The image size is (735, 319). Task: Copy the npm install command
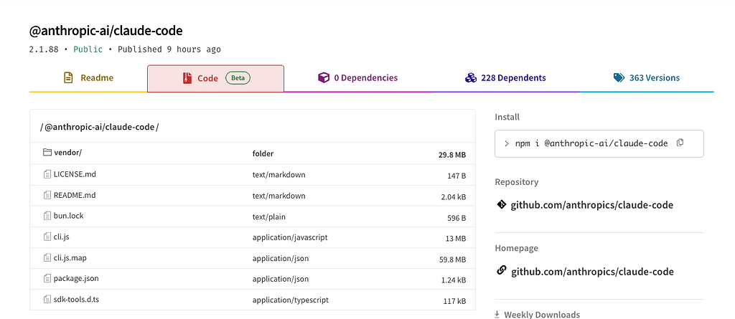[x=680, y=143]
